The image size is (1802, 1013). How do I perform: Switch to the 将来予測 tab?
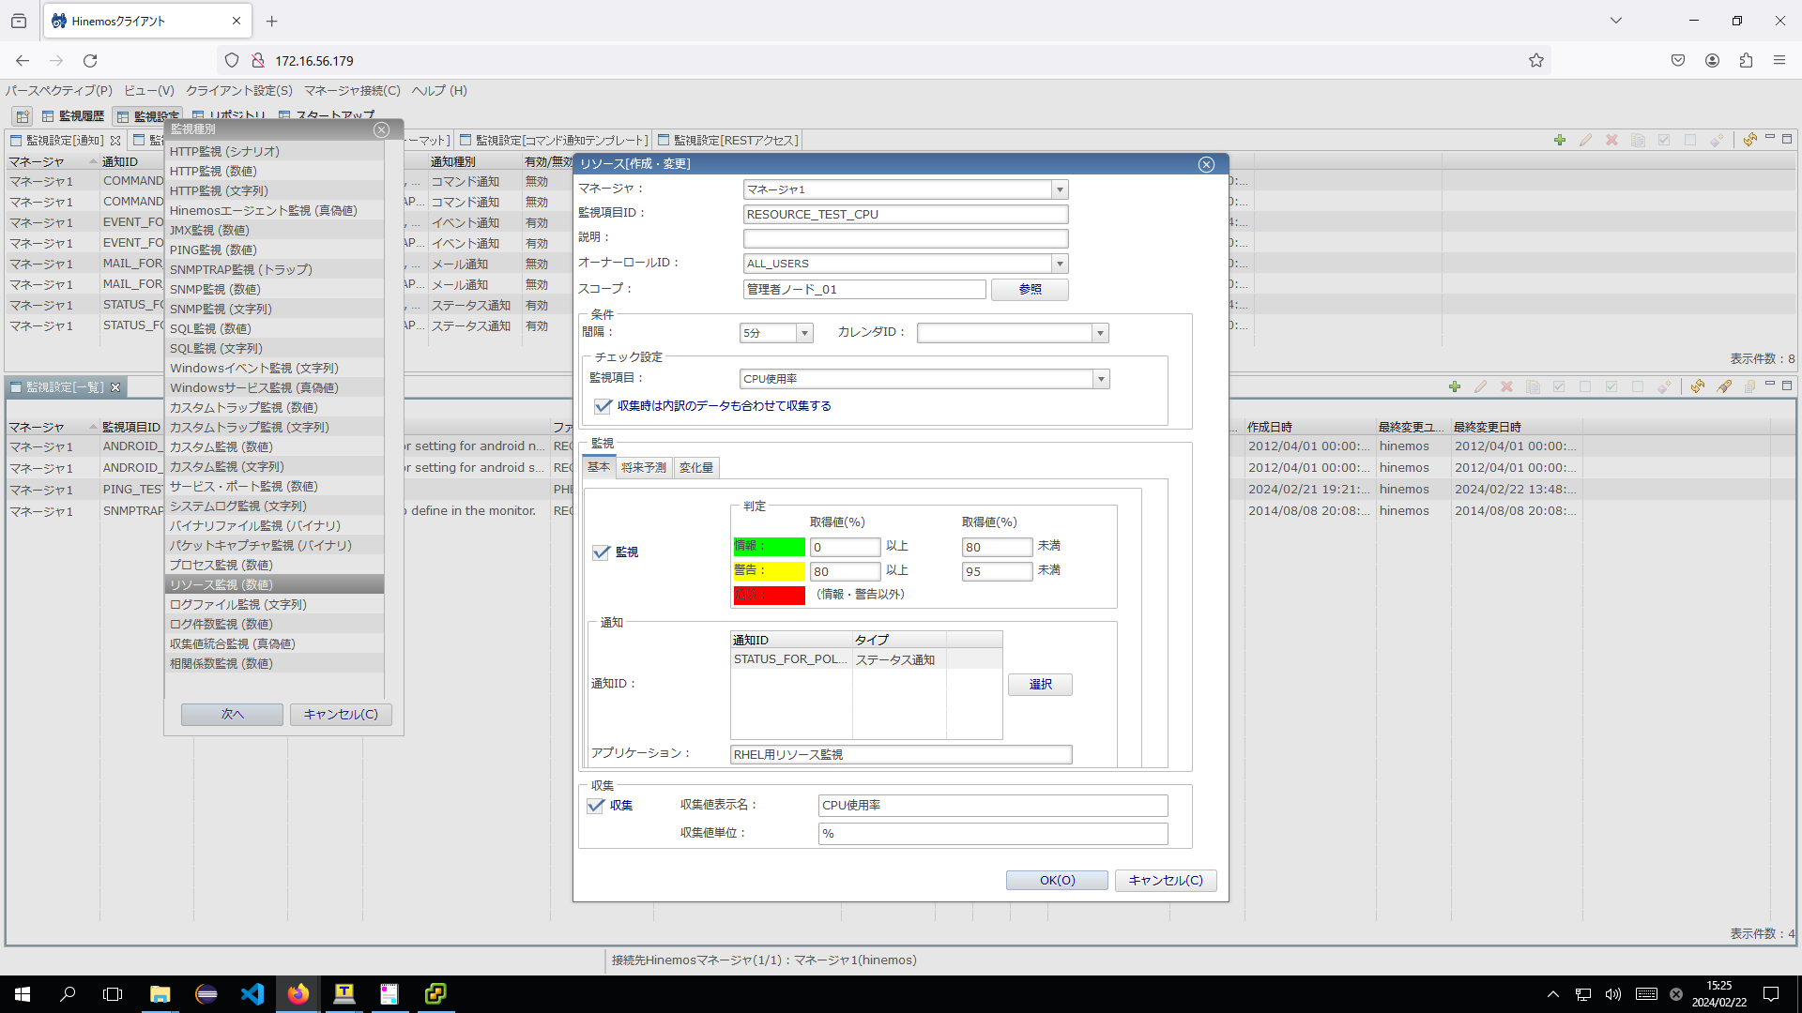644,468
